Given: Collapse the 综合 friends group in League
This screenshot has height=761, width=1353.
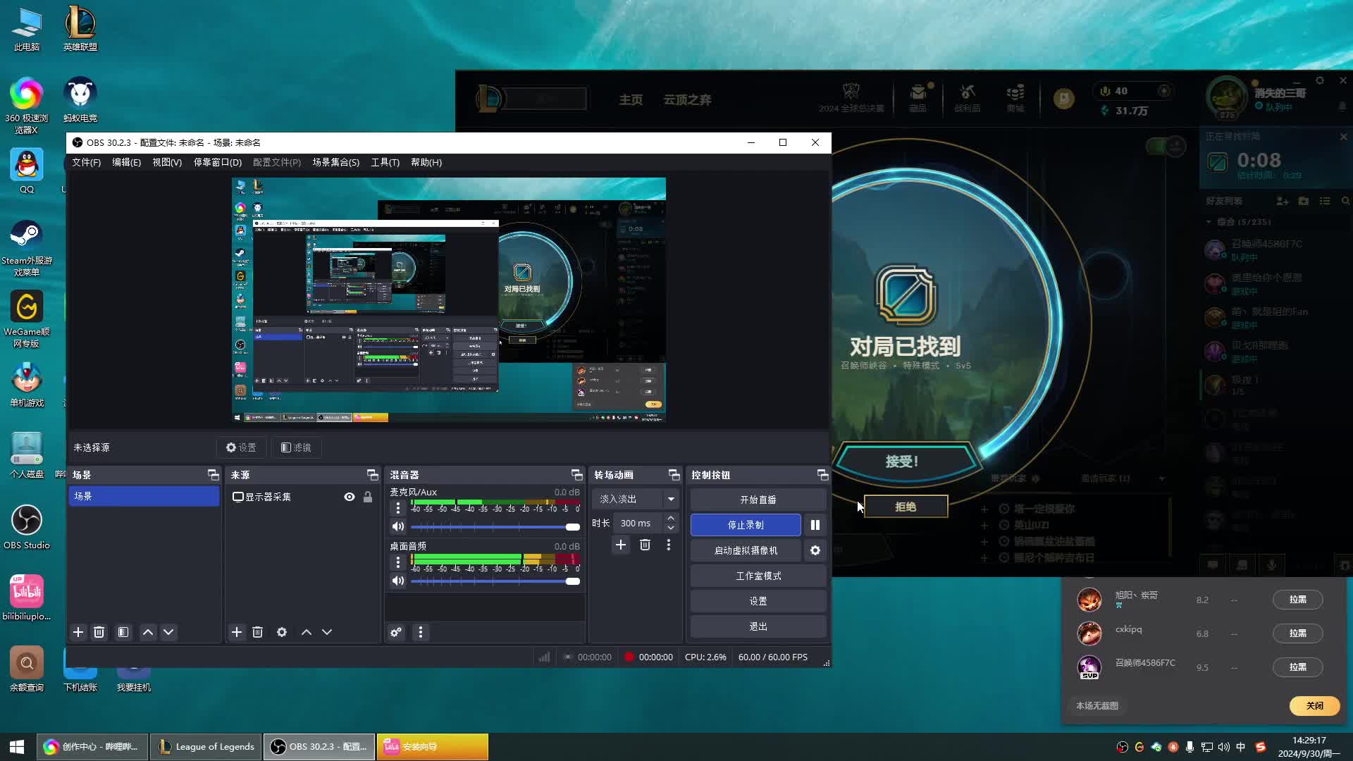Looking at the screenshot, I should tap(1209, 222).
